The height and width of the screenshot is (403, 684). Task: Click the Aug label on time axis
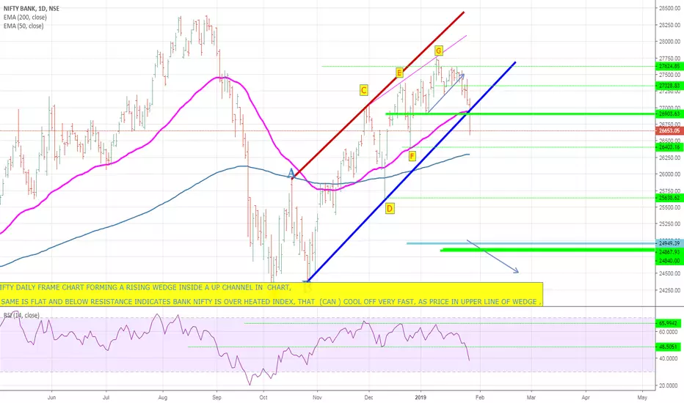click(x=163, y=397)
